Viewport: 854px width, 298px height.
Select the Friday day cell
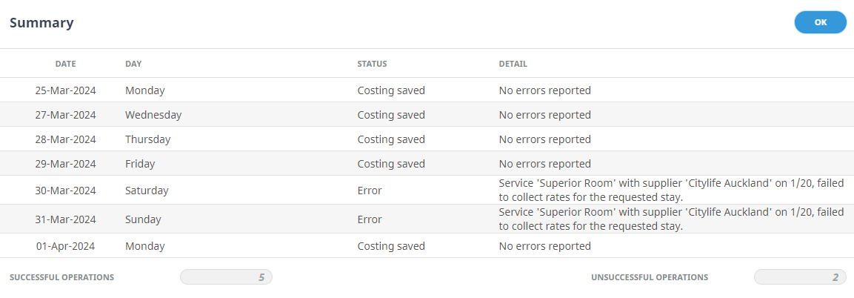140,164
